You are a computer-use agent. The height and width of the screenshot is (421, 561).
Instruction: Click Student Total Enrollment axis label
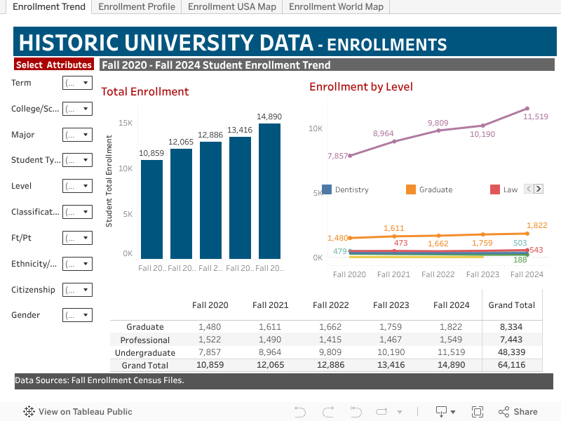[109, 181]
